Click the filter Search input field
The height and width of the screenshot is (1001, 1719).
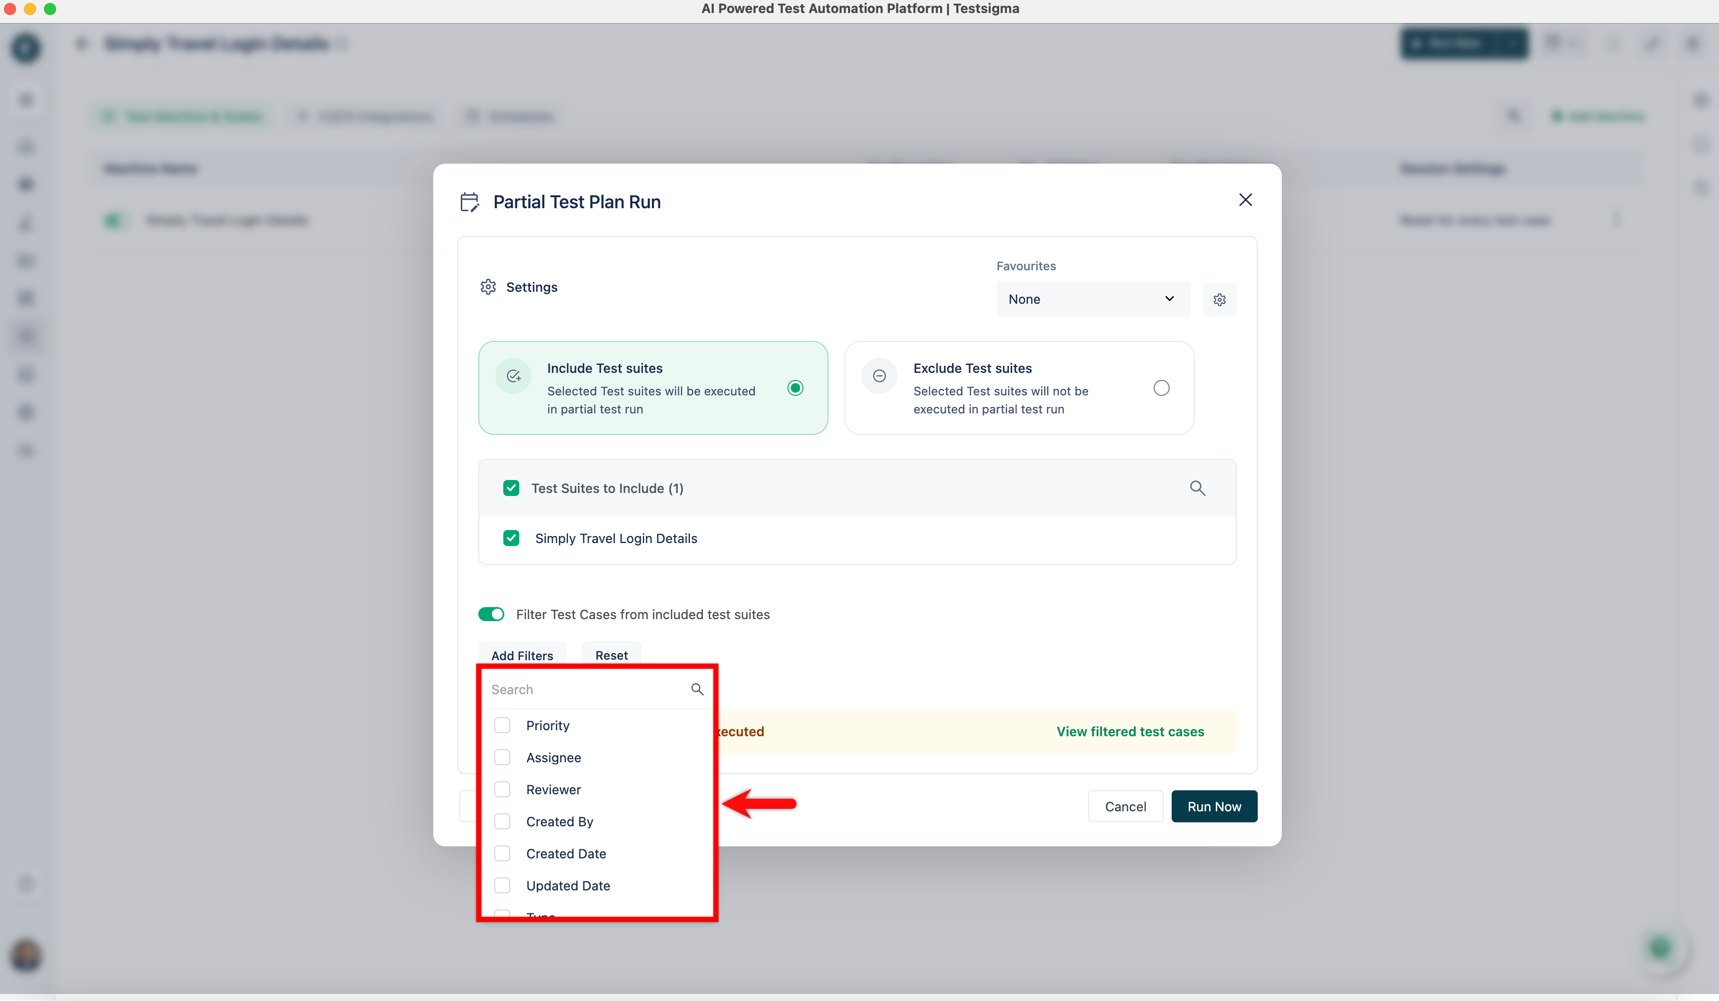(x=587, y=689)
